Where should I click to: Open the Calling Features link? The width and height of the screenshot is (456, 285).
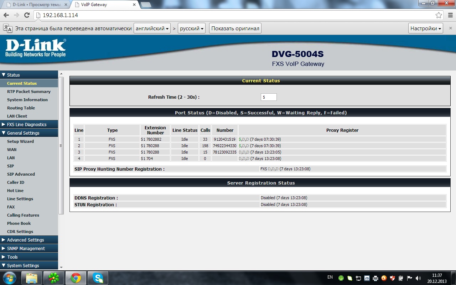[23, 215]
